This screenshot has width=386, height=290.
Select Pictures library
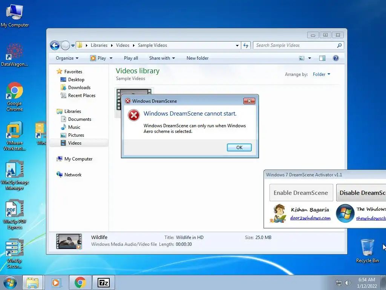[x=76, y=135]
